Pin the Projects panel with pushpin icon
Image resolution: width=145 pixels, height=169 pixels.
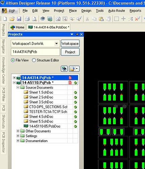[77, 34]
